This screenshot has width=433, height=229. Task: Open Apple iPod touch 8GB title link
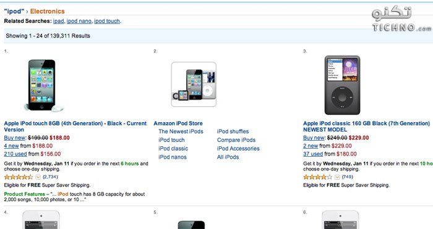pyautogui.click(x=75, y=127)
